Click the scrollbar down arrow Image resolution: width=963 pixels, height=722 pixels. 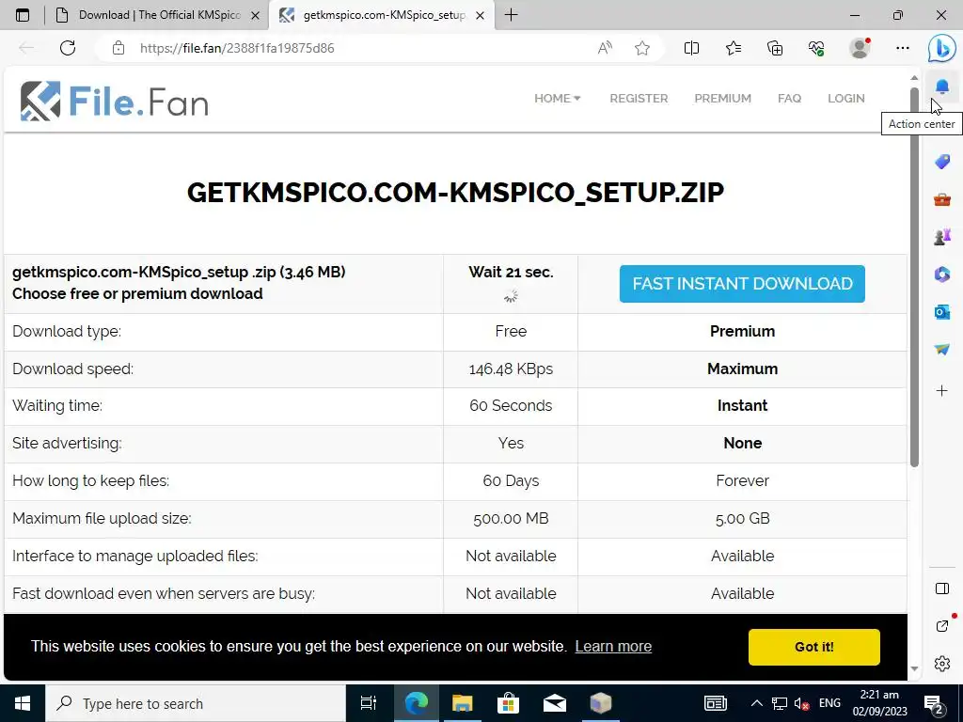914,668
